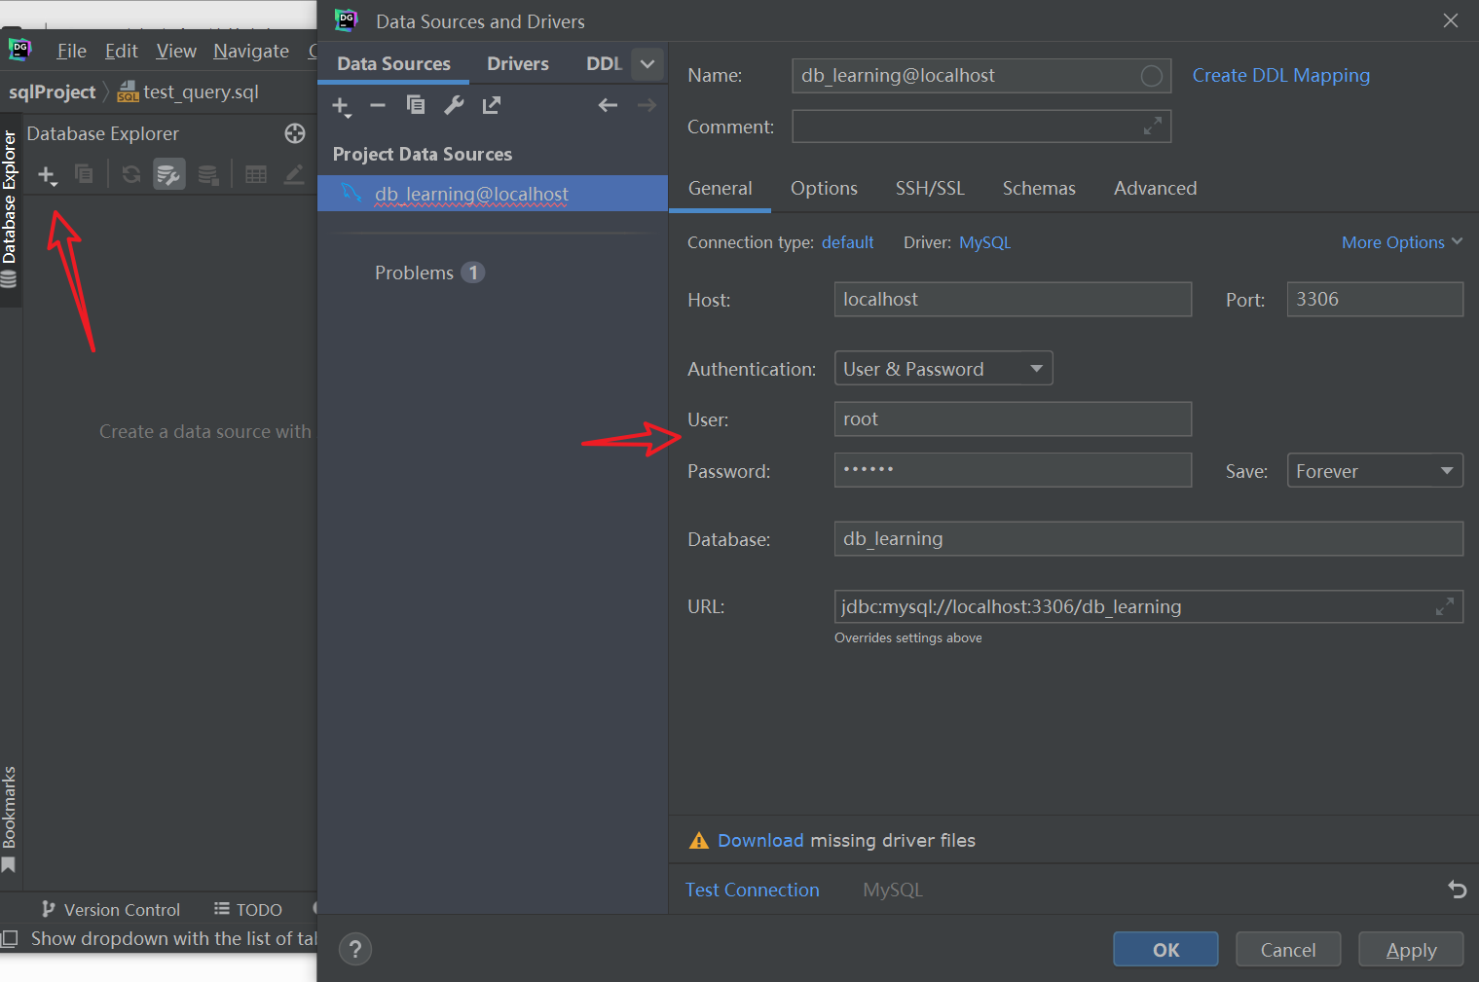
Task: Click refresh icon in Database Explorer toolbar
Action: 131,174
